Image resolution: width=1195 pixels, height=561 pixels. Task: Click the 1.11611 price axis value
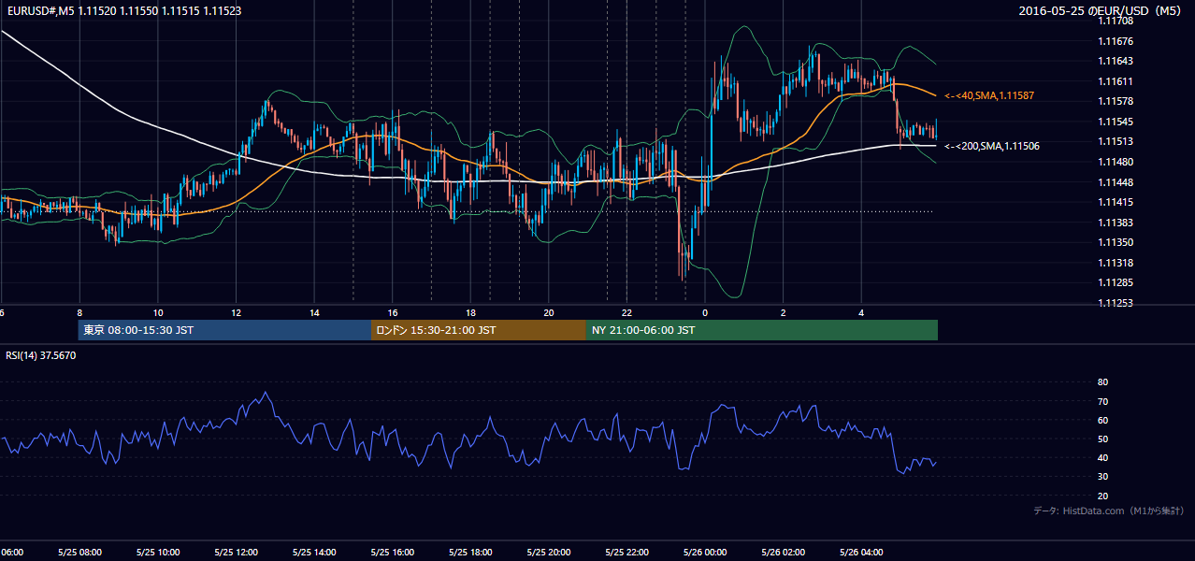coord(1116,81)
